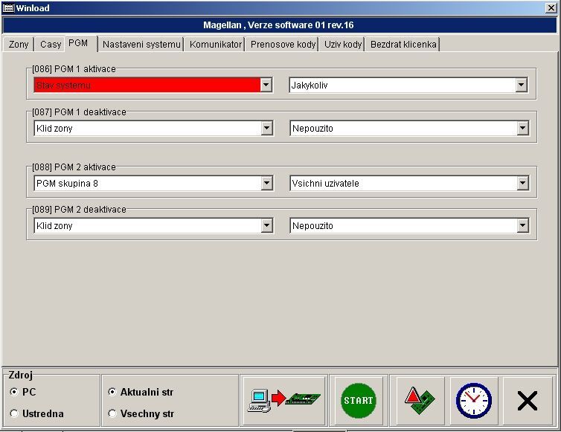Open the clock settings icon
This screenshot has height=432, width=561.
[x=474, y=401]
